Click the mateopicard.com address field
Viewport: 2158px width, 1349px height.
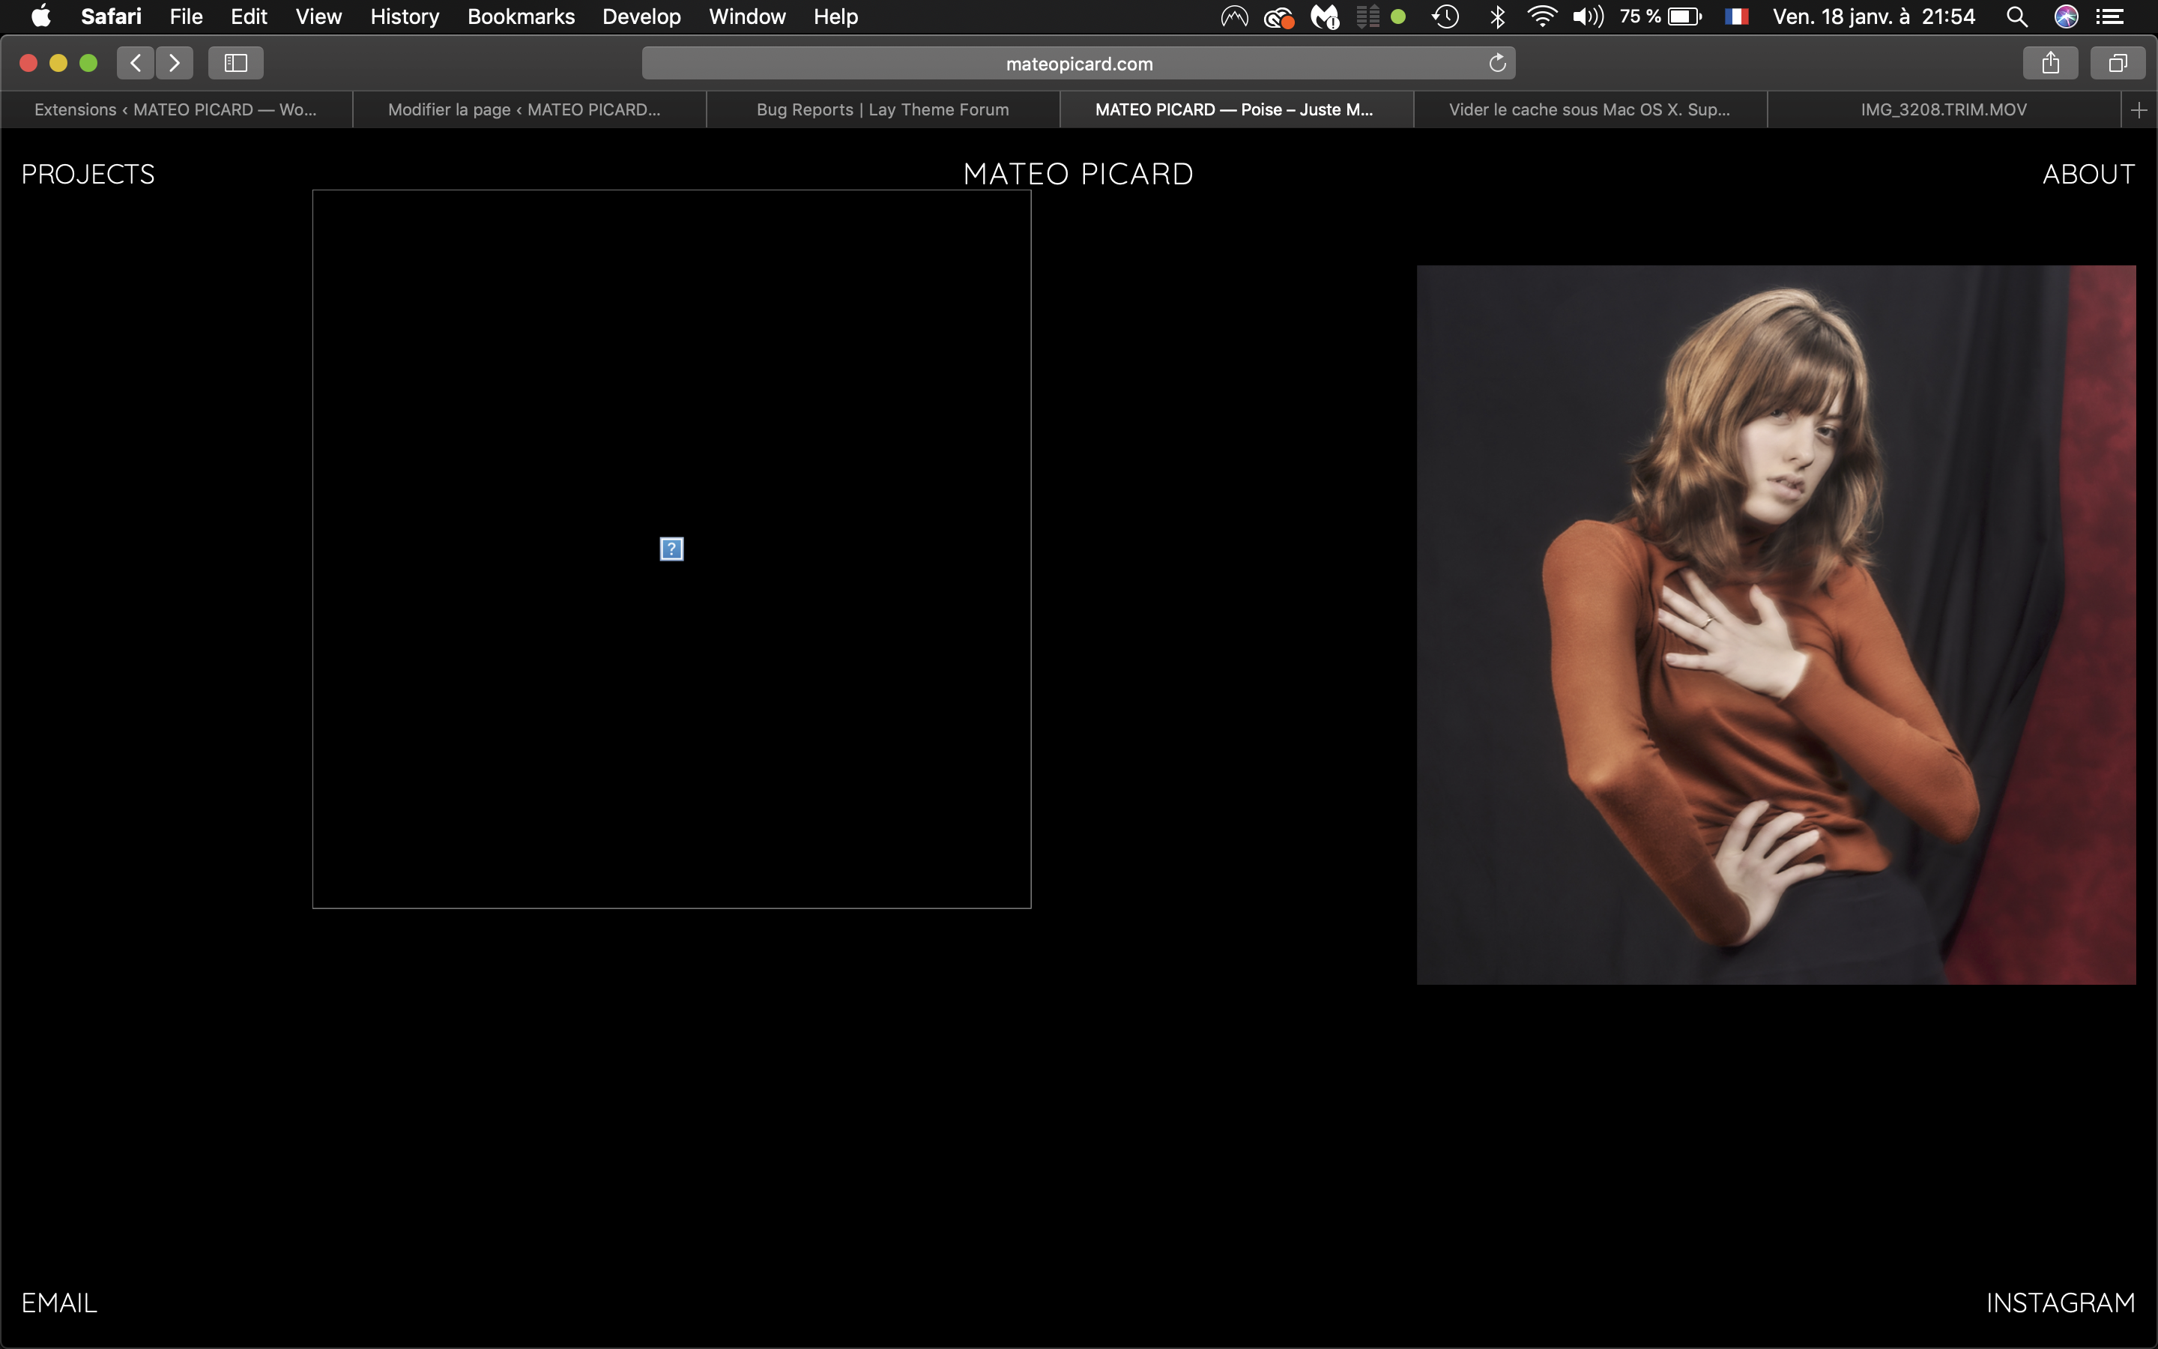[1078, 64]
